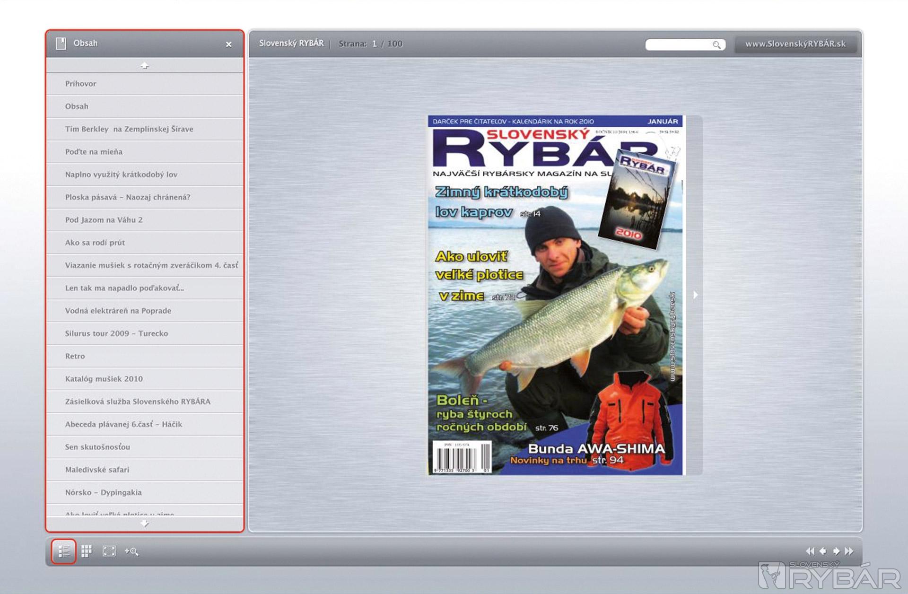Click the Slovenský RYBÁR title label
Viewport: 908px width, 594px height.
(x=291, y=44)
